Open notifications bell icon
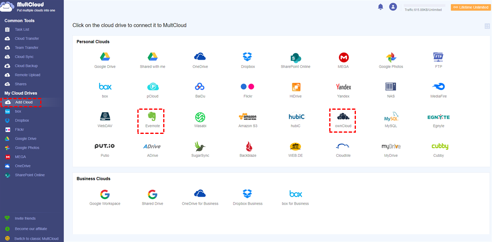492x242 pixels. pyautogui.click(x=380, y=7)
